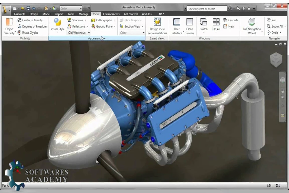
Task: Open the Color dropdown in ribbon
Action: pyautogui.click(x=132, y=33)
